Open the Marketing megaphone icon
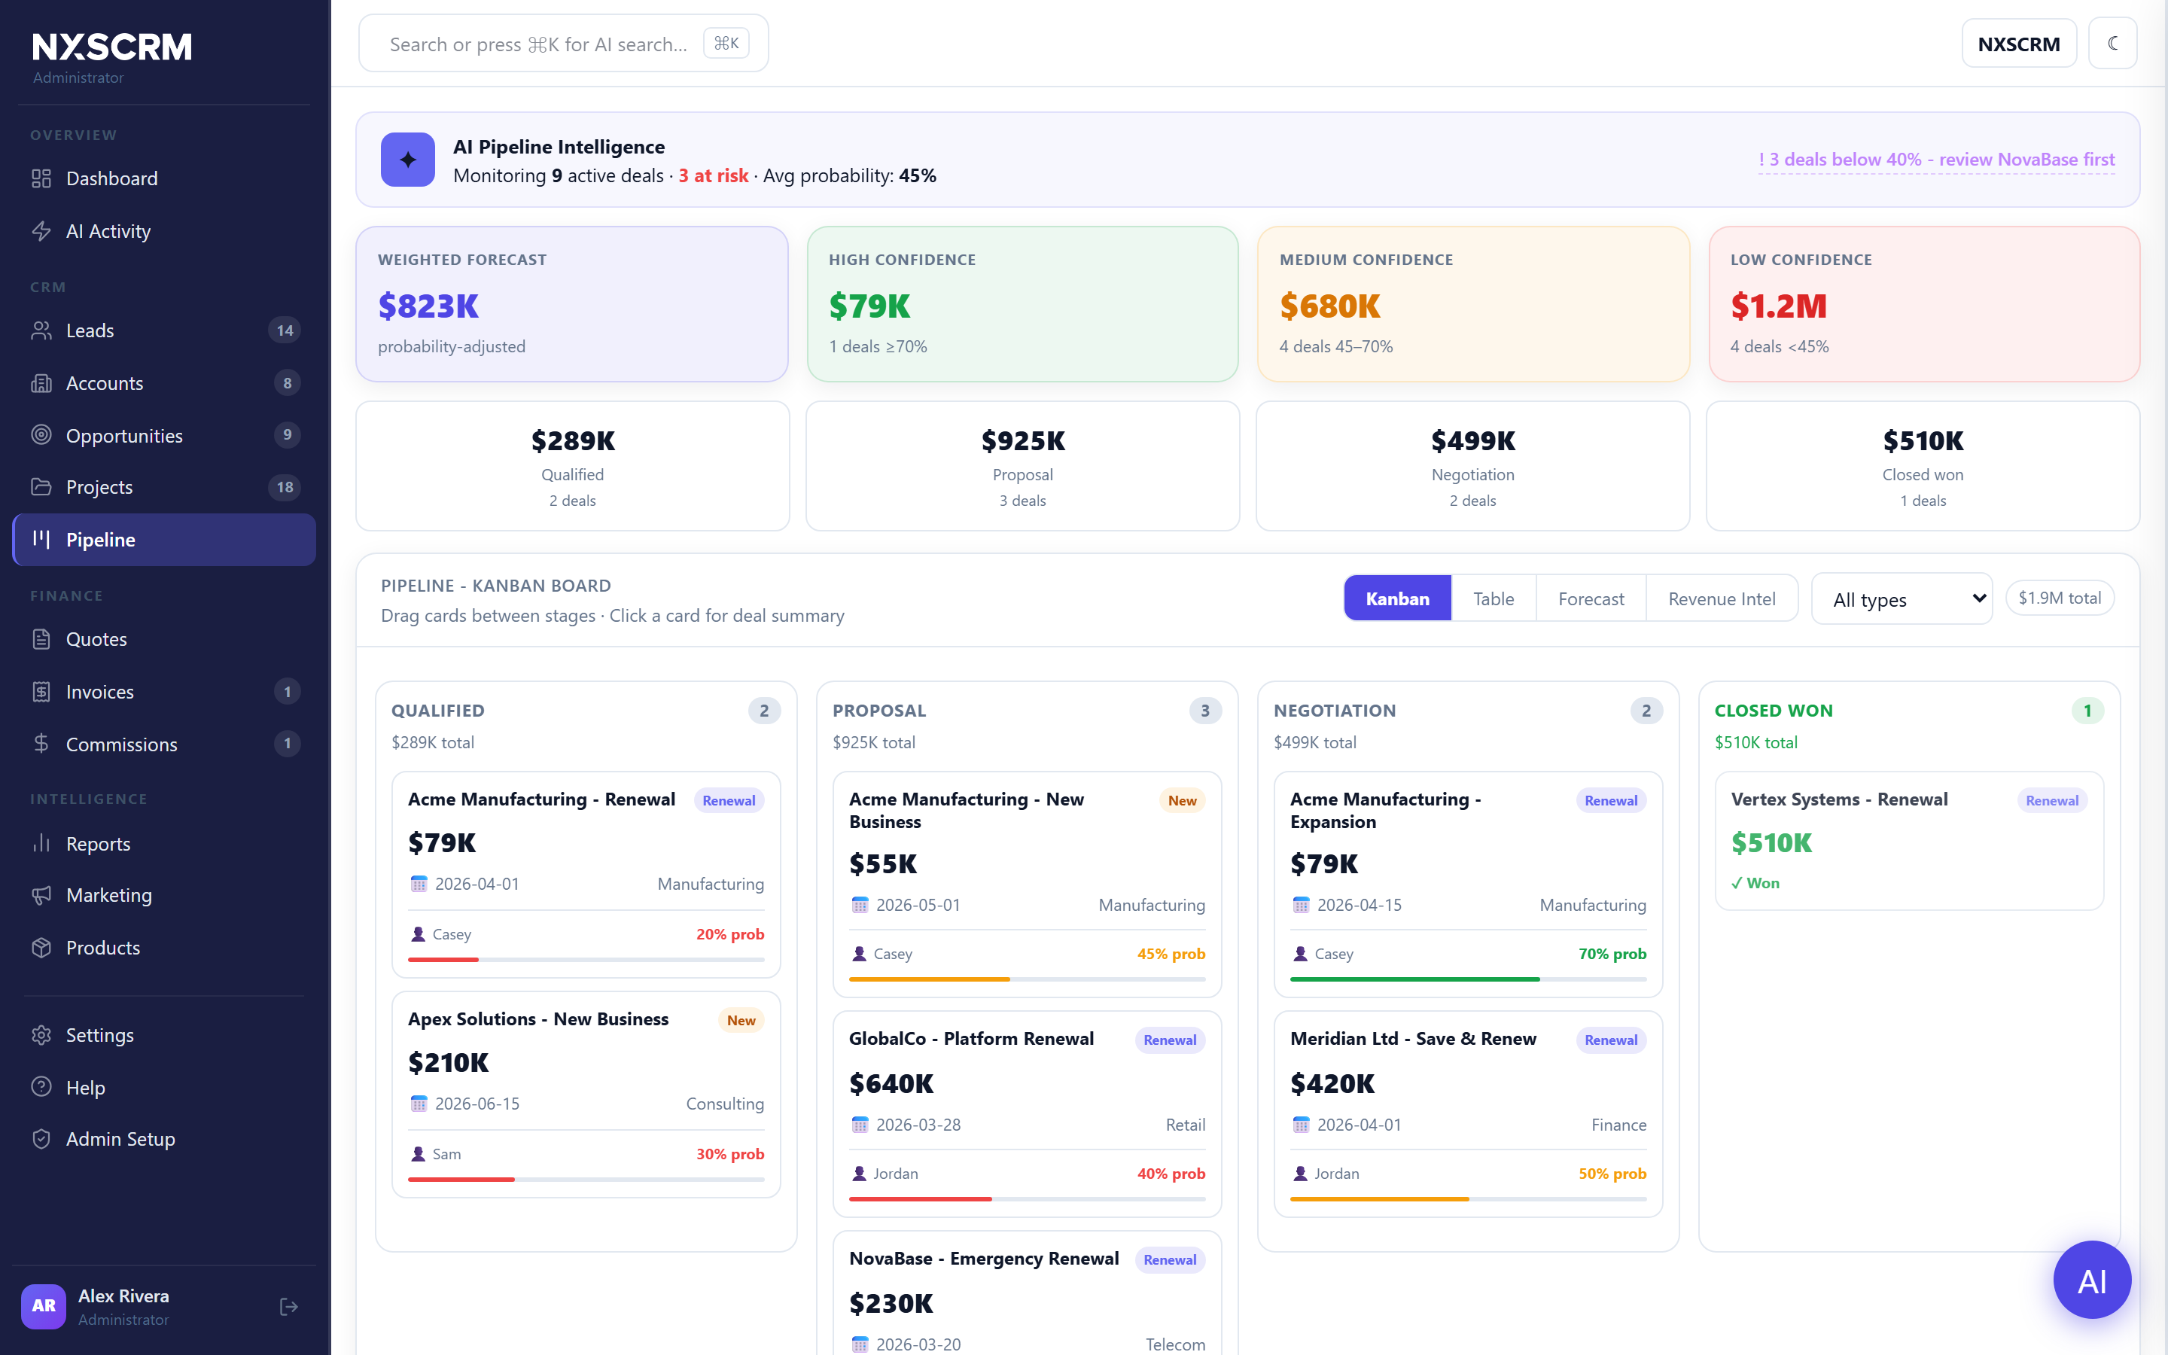2168x1355 pixels. point(41,895)
